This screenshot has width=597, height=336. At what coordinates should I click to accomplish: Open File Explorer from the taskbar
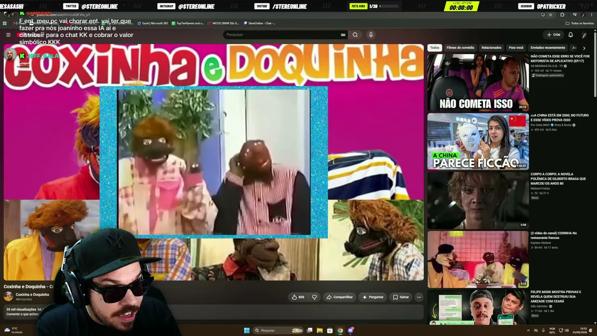(x=319, y=330)
